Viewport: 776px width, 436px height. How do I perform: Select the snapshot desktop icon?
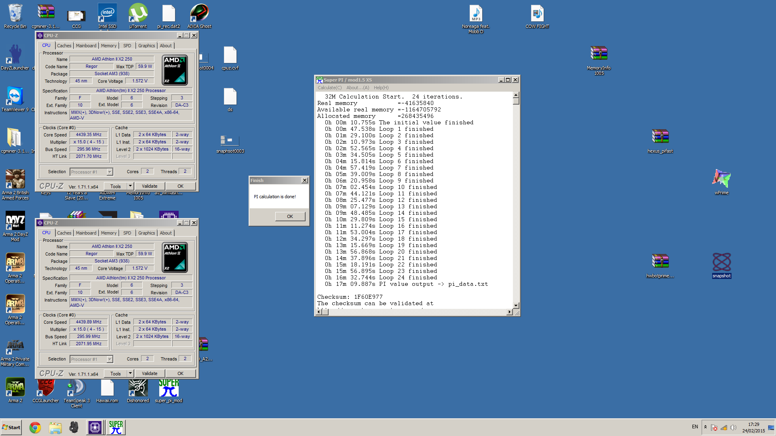click(721, 266)
